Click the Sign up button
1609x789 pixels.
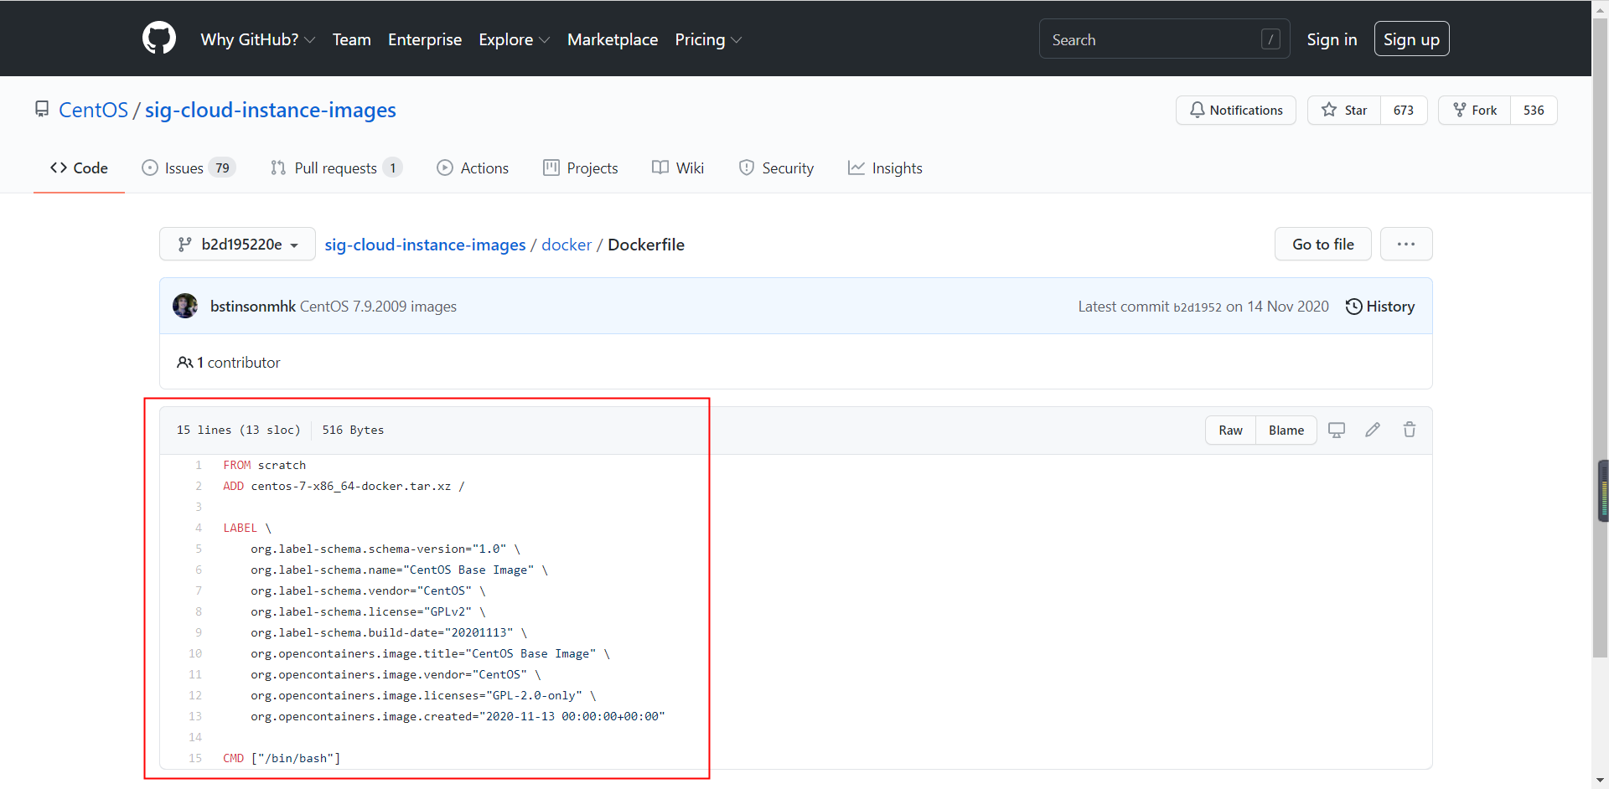click(x=1411, y=39)
